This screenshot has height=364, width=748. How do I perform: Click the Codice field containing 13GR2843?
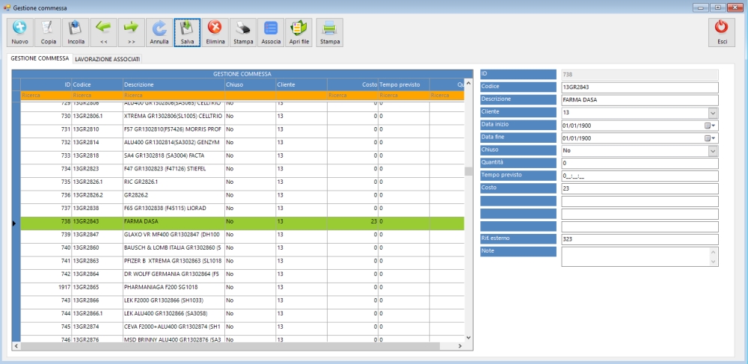640,87
